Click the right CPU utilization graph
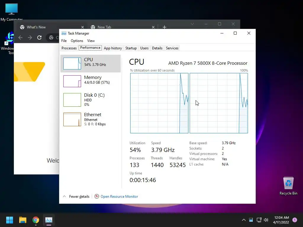The image size is (303, 227). (x=219, y=103)
